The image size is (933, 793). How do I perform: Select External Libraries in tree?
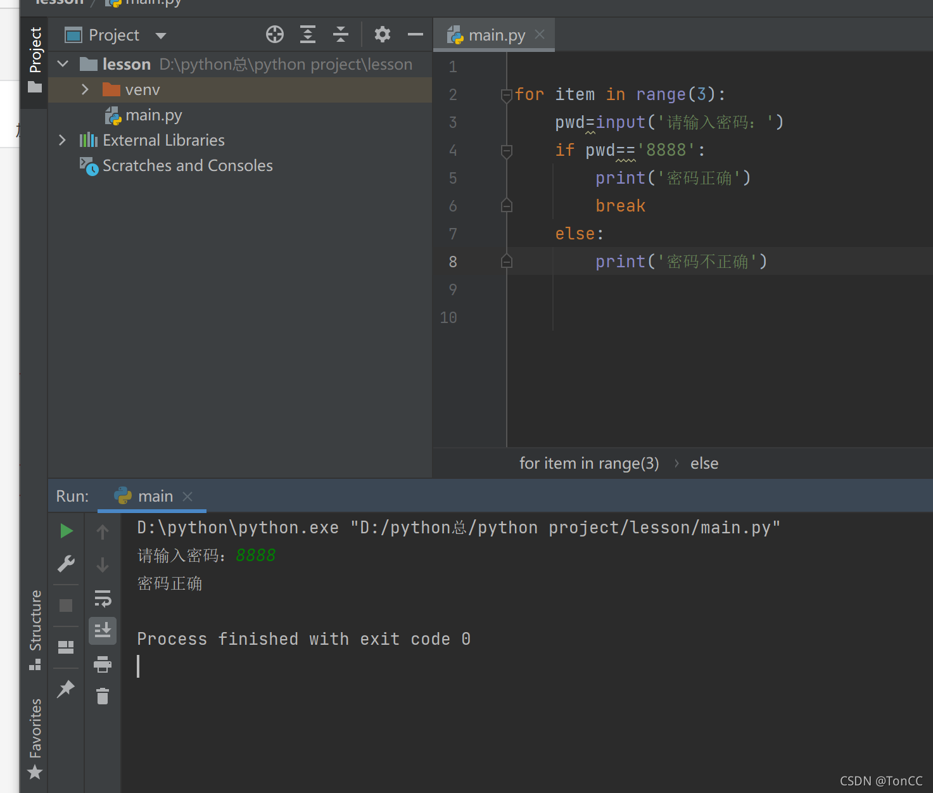[163, 141]
